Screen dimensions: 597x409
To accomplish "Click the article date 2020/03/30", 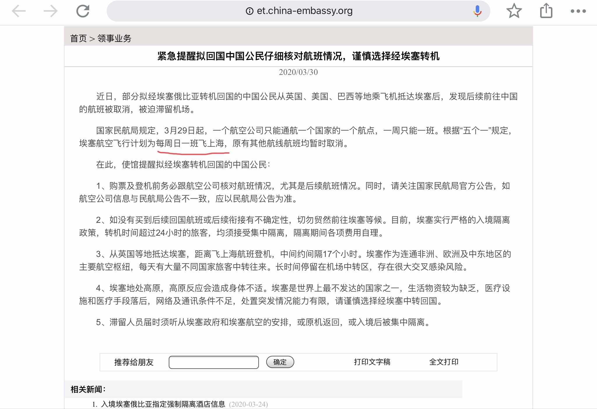I will [298, 72].
